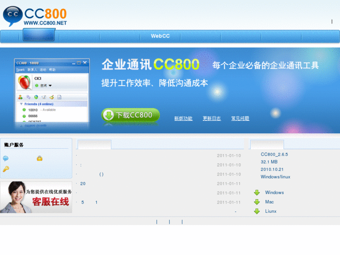Click the green status dot beside 空闲
This screenshot has width=340, height=255.
(36, 86)
